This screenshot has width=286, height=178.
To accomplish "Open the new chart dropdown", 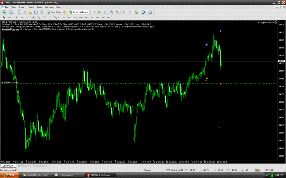I will [4, 12].
